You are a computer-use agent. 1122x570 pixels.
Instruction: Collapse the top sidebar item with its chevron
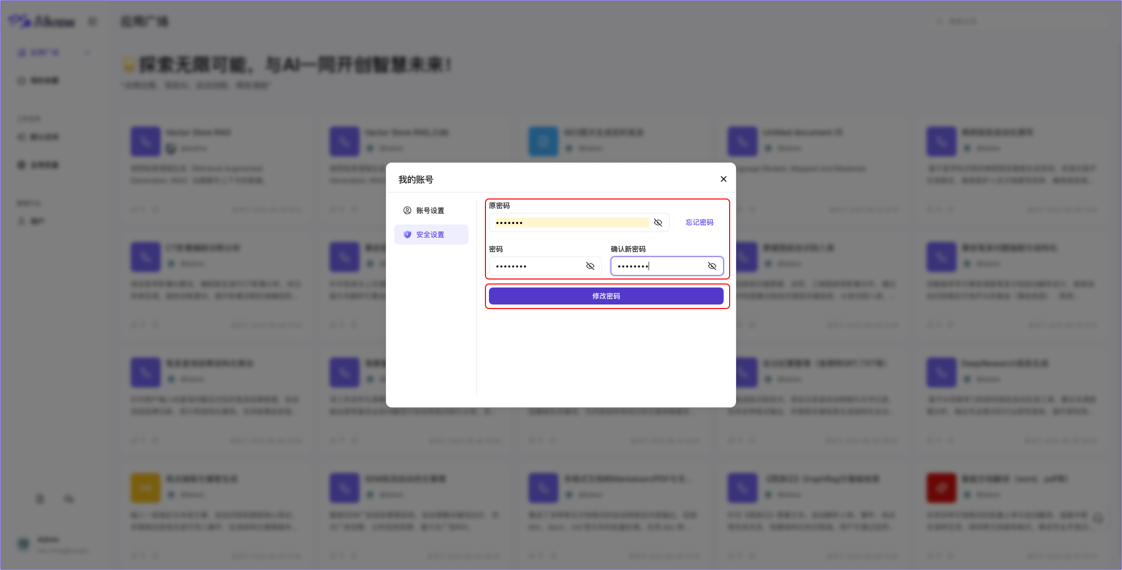pyautogui.click(x=88, y=52)
